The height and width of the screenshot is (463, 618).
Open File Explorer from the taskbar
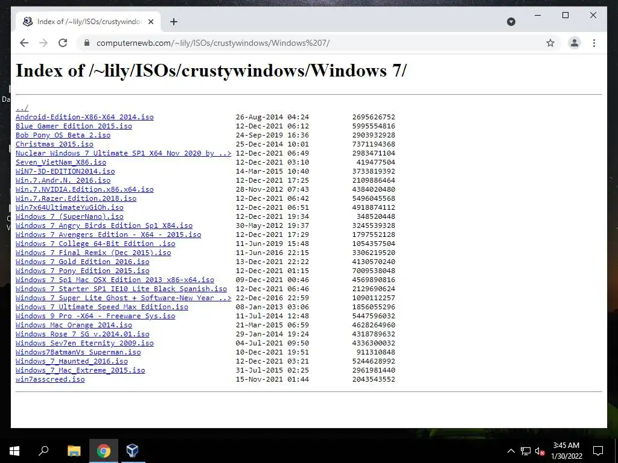74,450
